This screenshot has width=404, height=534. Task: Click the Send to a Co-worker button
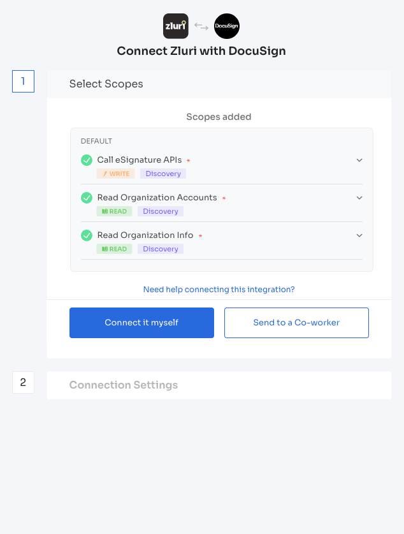pyautogui.click(x=296, y=323)
